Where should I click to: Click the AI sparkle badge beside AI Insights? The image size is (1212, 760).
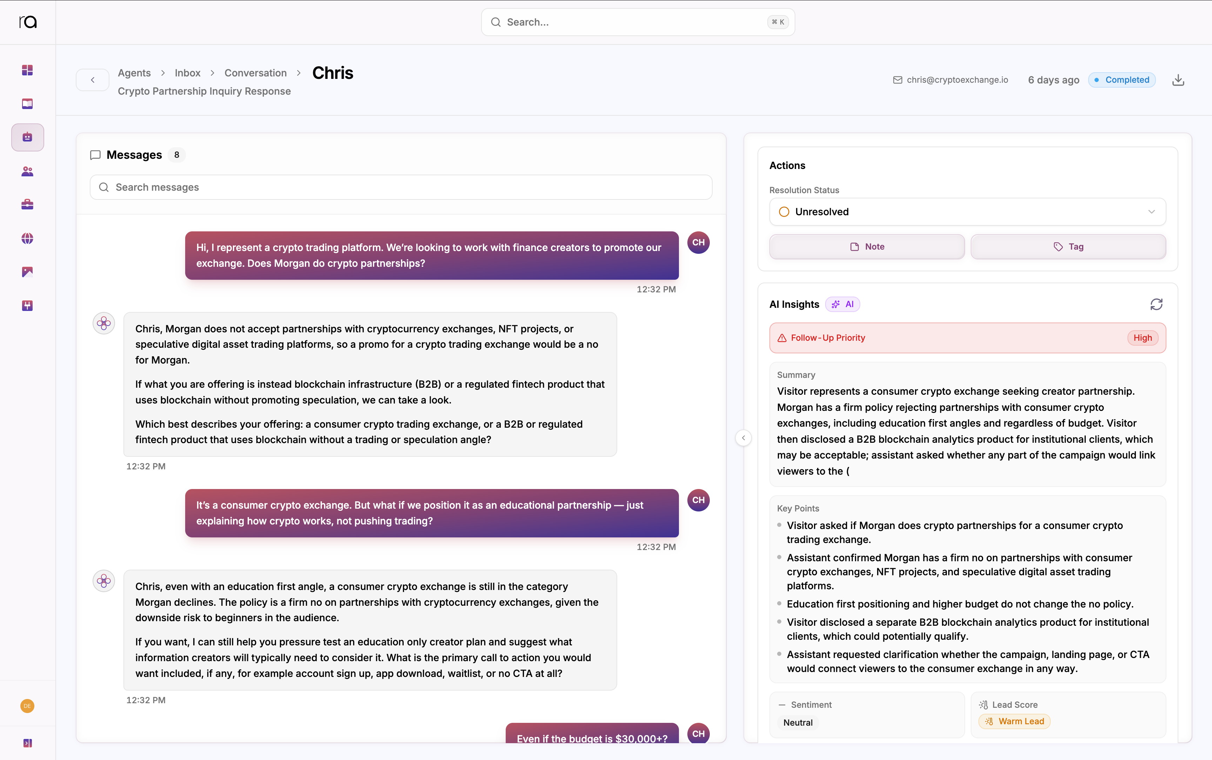point(842,304)
